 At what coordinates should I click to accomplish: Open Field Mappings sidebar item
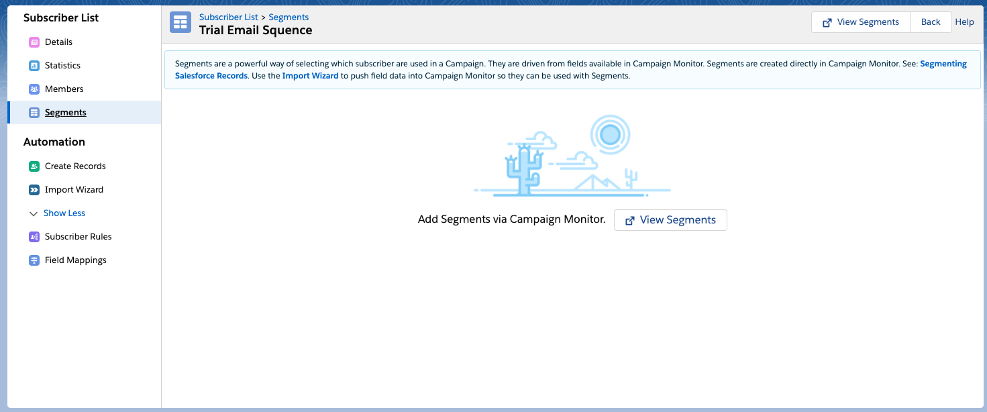[76, 260]
